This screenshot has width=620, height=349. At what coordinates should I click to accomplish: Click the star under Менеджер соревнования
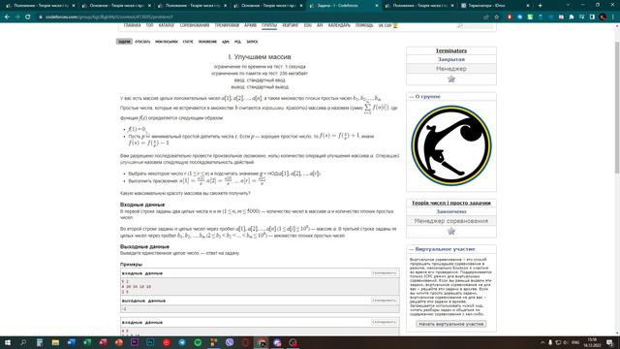tap(451, 232)
